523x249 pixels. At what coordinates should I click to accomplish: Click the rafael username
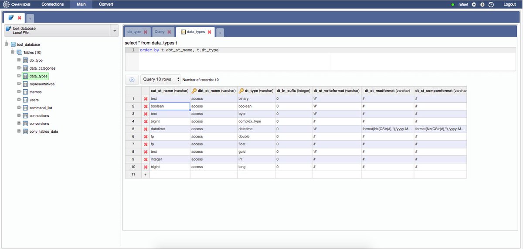point(463,4)
